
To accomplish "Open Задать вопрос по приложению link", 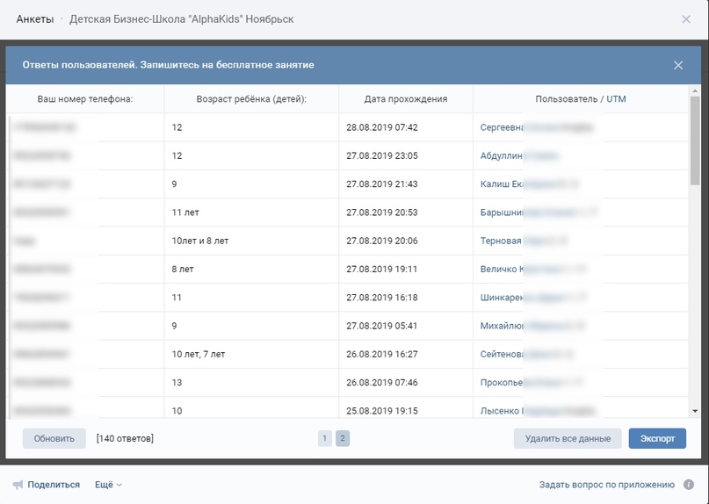I will [607, 485].
